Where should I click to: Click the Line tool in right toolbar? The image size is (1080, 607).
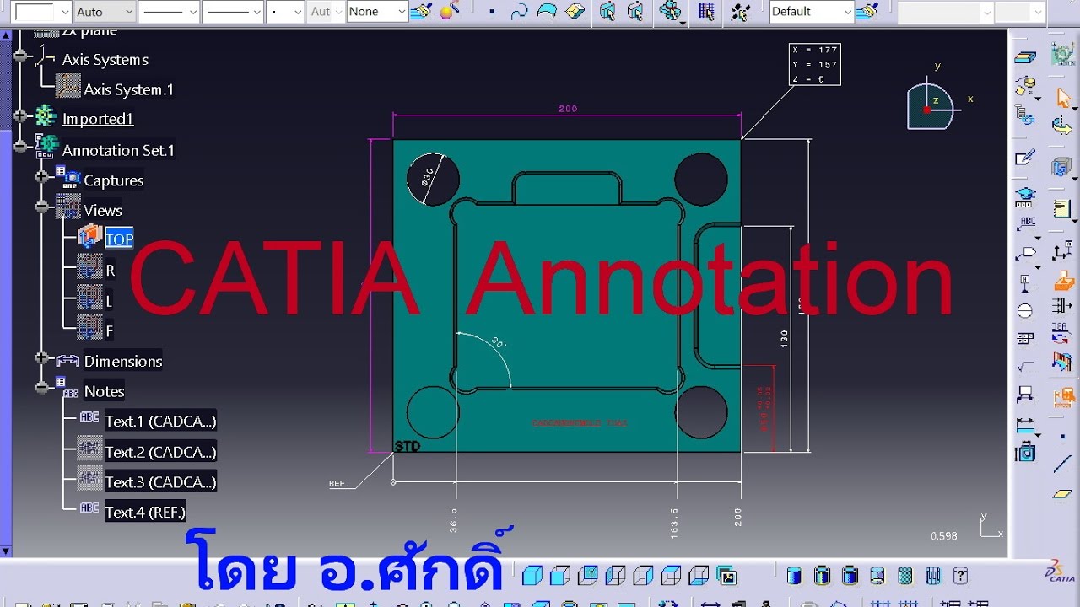(1062, 465)
